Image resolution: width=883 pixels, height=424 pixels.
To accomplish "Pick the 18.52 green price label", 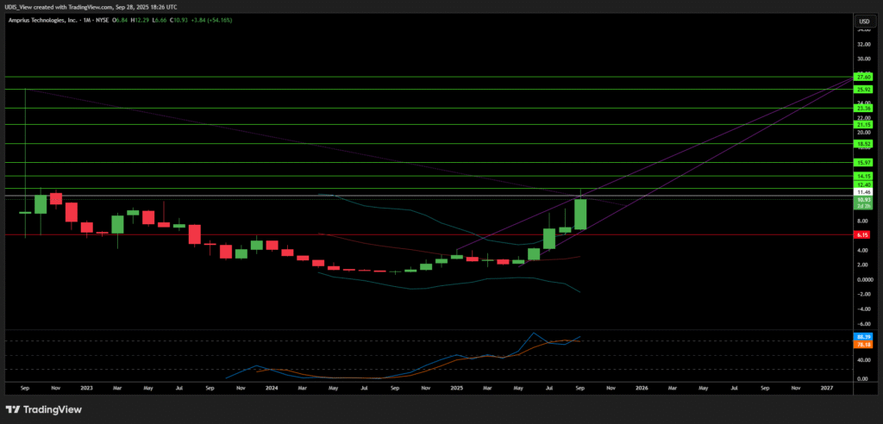I will (x=861, y=144).
